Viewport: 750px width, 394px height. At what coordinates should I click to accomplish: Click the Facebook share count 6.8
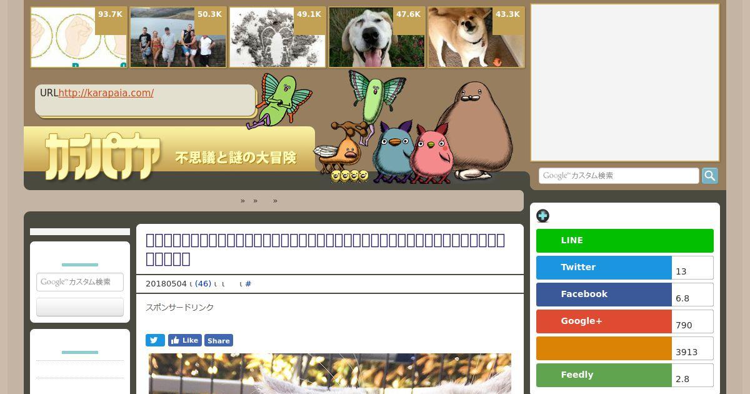point(692,295)
